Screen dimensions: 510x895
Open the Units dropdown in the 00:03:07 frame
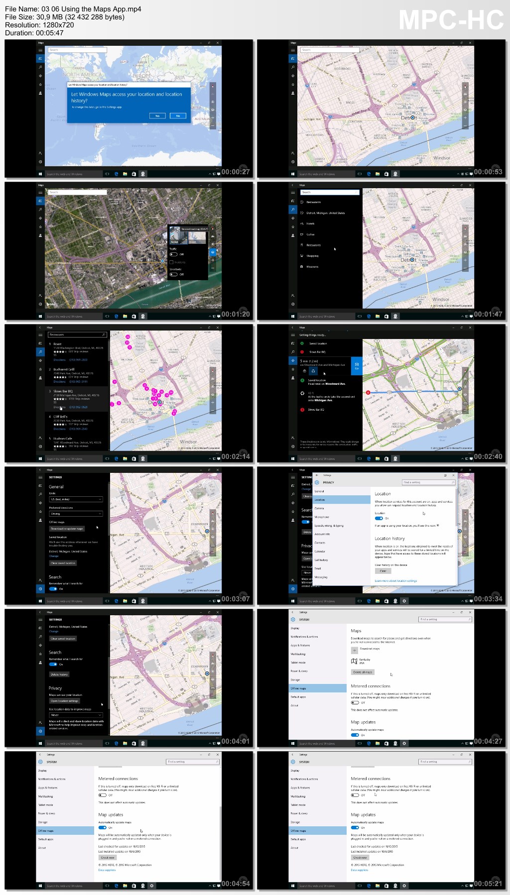click(76, 499)
